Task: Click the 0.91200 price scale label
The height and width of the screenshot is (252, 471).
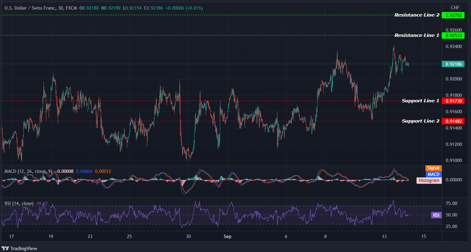Action: pos(454,144)
